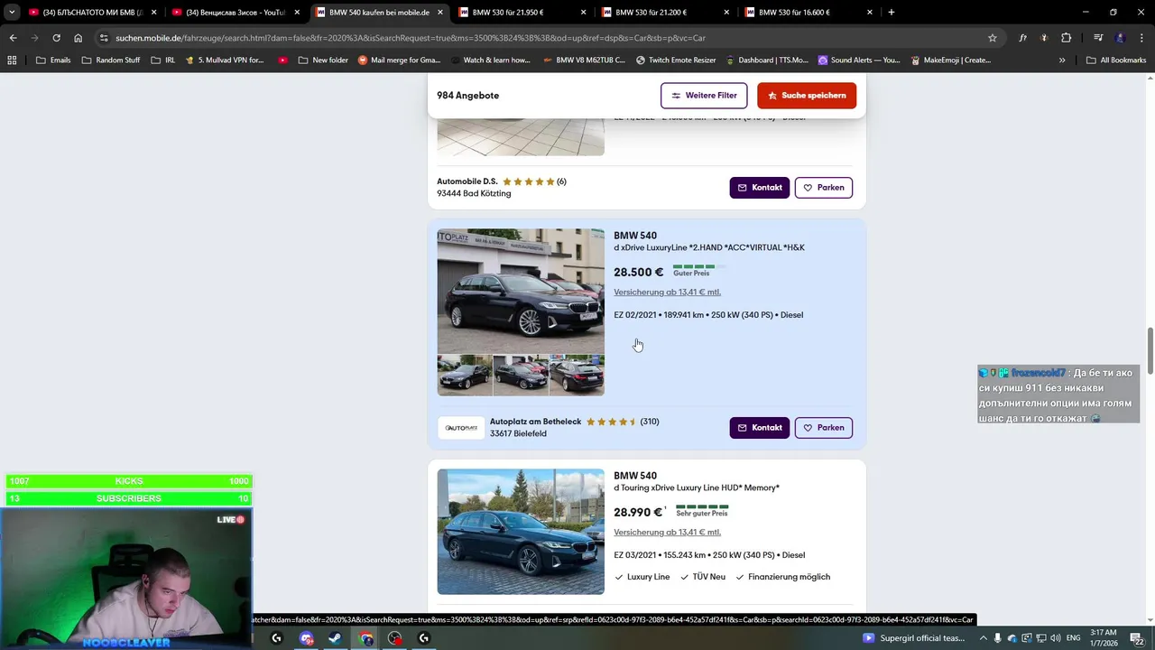View the last small thumbnail of the 28.500 € BMW
Image resolution: width=1155 pixels, height=650 pixels.
(577, 375)
